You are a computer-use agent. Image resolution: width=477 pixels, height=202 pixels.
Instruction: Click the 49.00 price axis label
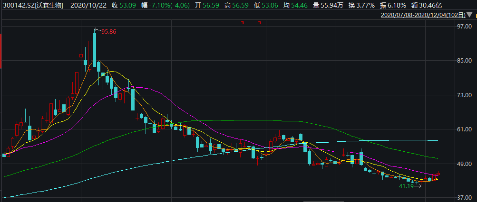[x=463, y=164]
